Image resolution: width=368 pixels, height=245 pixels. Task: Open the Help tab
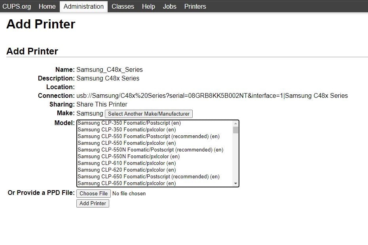[x=148, y=6]
